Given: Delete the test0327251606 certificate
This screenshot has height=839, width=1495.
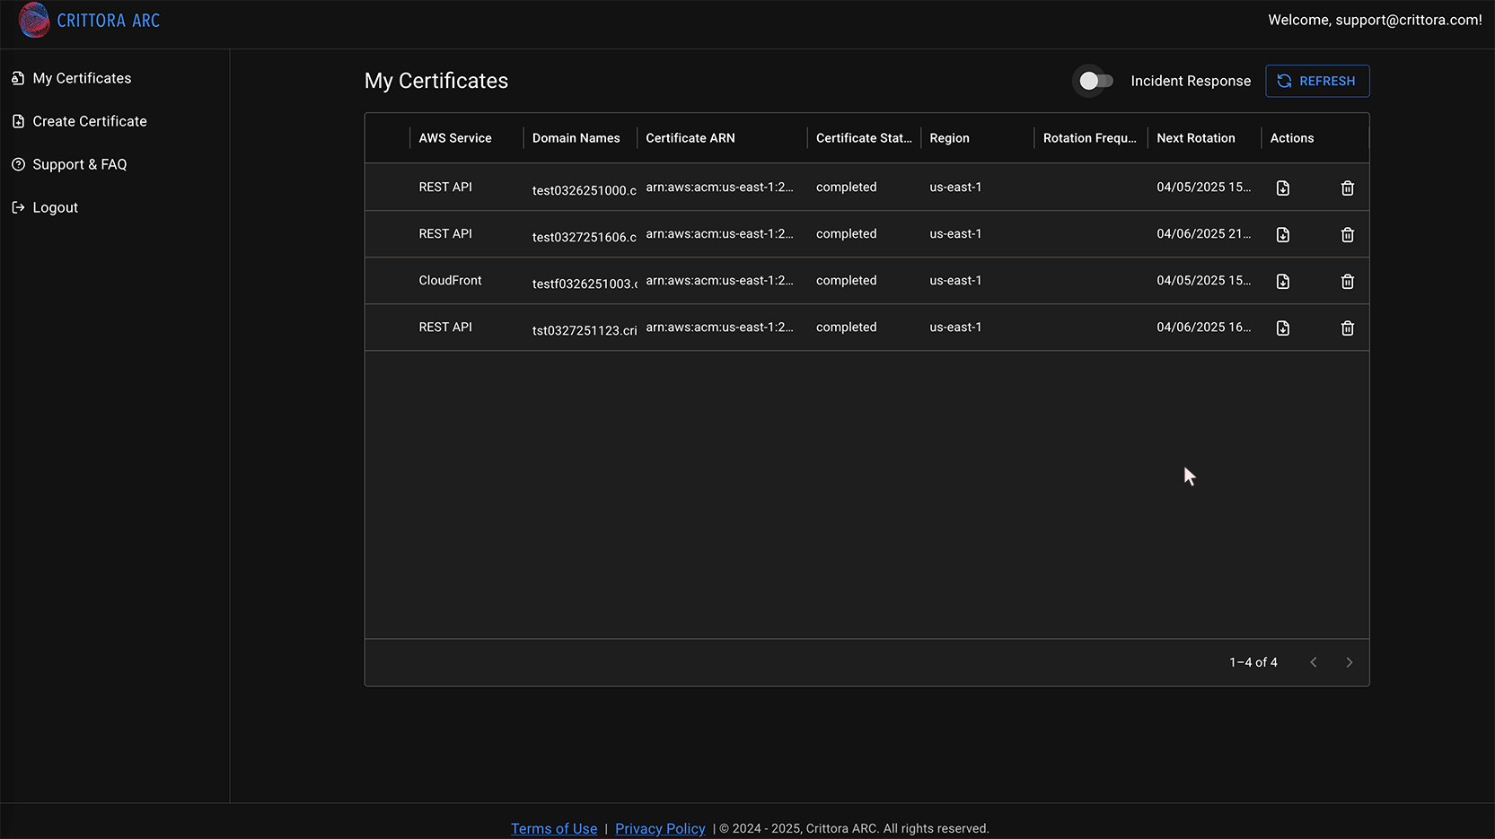Looking at the screenshot, I should [x=1348, y=234].
